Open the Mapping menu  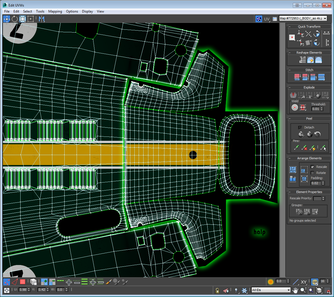click(55, 11)
